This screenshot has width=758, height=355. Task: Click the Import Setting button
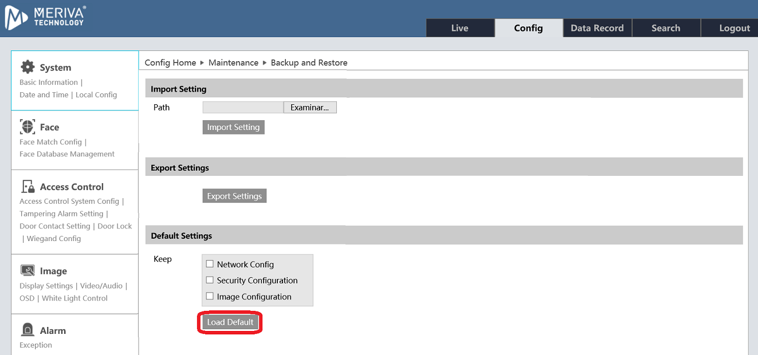click(233, 127)
